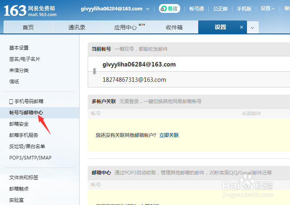Click the 邮箱中心 section heading
The width and height of the screenshot is (290, 205).
click(101, 173)
